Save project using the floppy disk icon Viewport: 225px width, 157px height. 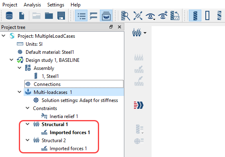[x=61, y=16]
